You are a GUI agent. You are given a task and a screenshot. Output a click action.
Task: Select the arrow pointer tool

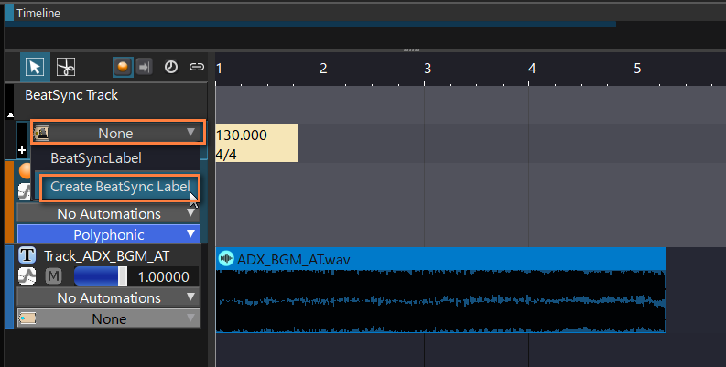coord(35,67)
